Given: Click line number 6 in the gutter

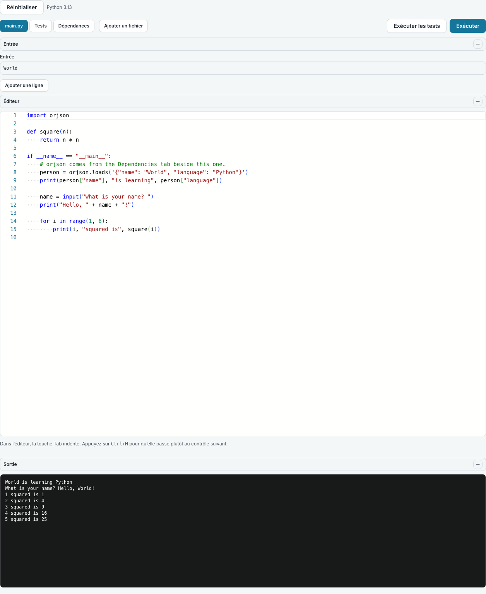Looking at the screenshot, I should (15, 156).
